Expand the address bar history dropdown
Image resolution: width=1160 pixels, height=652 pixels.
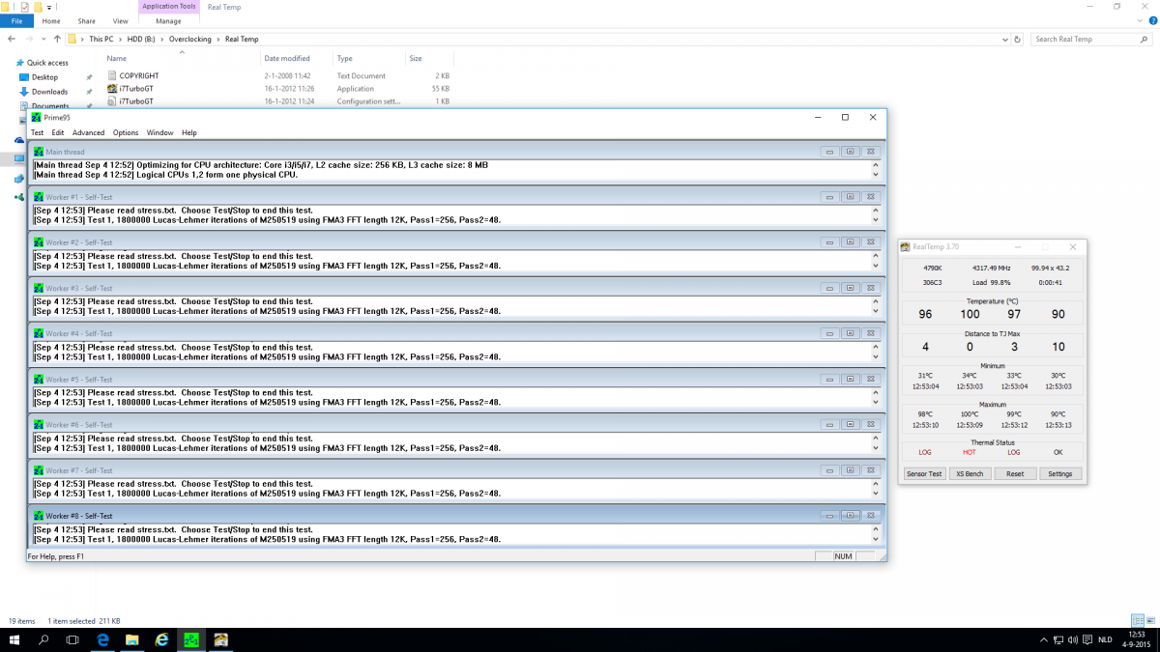click(x=1004, y=40)
